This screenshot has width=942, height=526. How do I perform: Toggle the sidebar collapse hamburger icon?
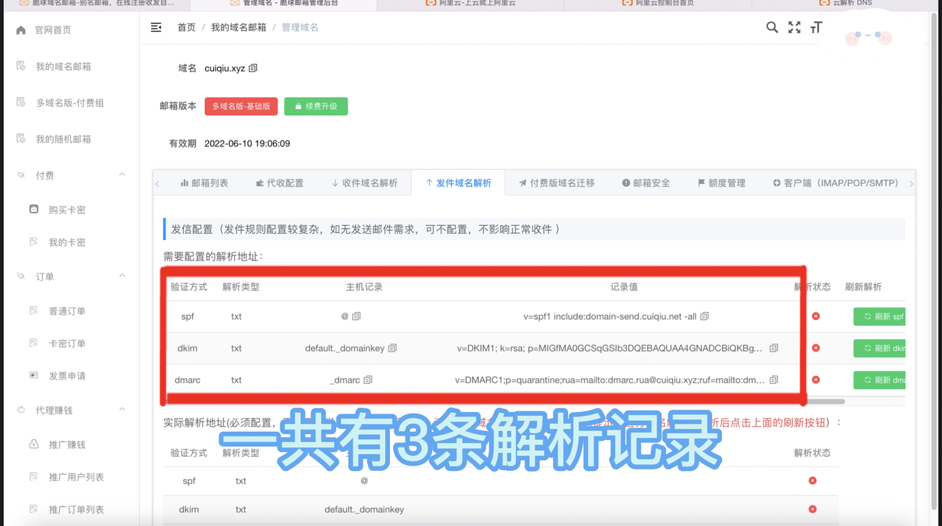click(156, 27)
